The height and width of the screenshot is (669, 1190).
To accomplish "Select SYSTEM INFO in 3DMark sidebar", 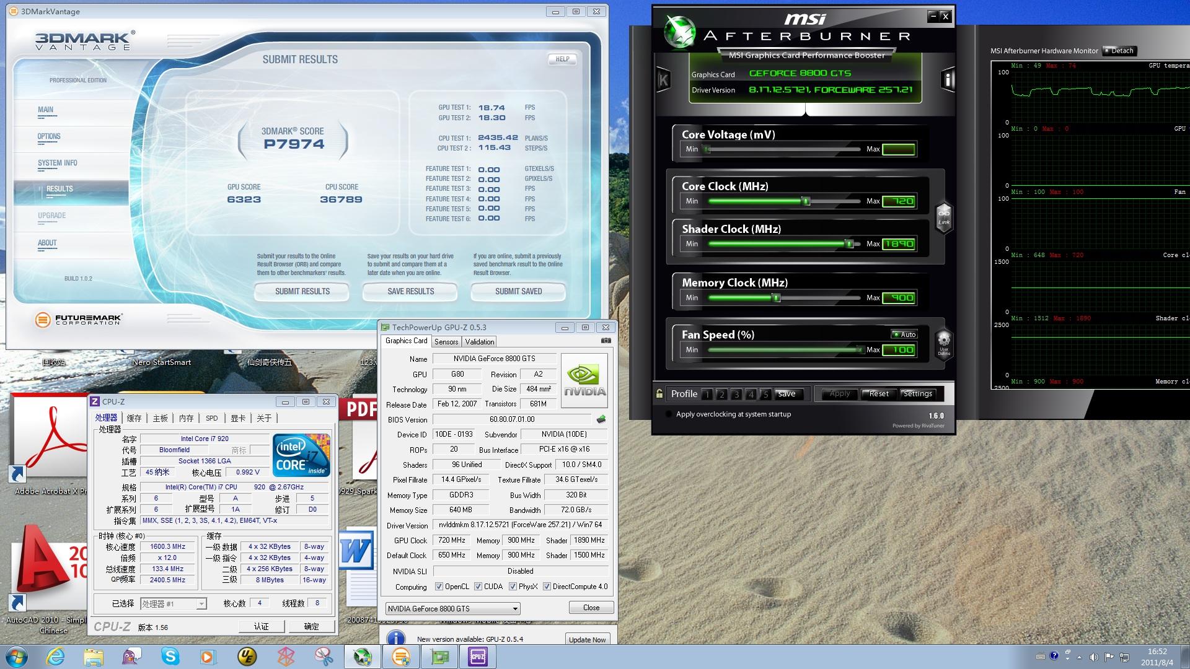I will click(58, 163).
